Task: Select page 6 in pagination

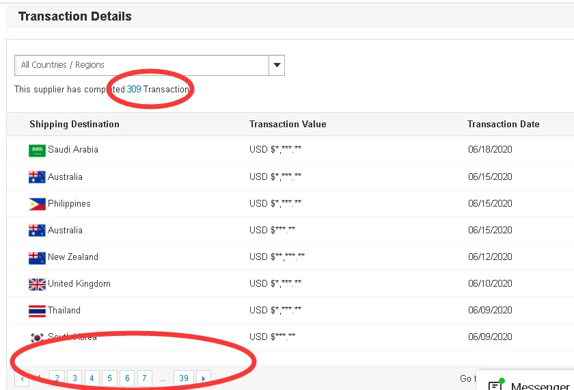Action: click(x=127, y=378)
